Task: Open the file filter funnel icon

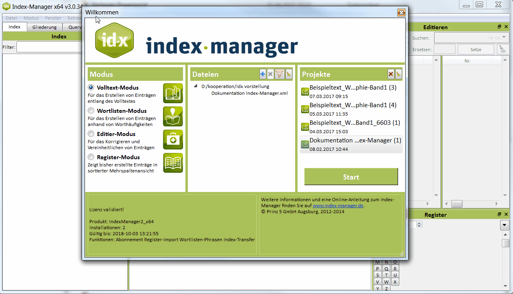Action: pyautogui.click(x=280, y=74)
